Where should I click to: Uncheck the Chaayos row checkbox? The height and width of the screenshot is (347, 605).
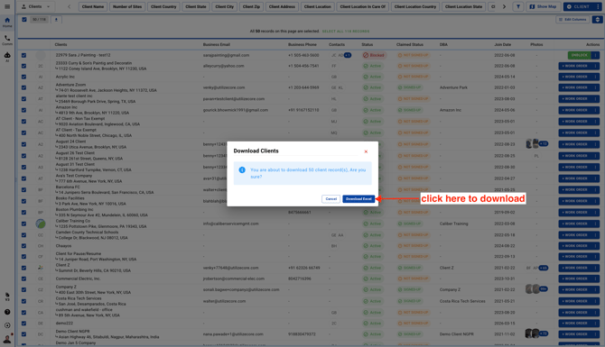point(23,246)
